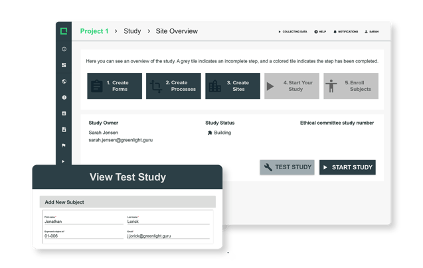Screen dimensions: 423x268
Task: Open the Sarah user menu
Action: [x=371, y=31]
